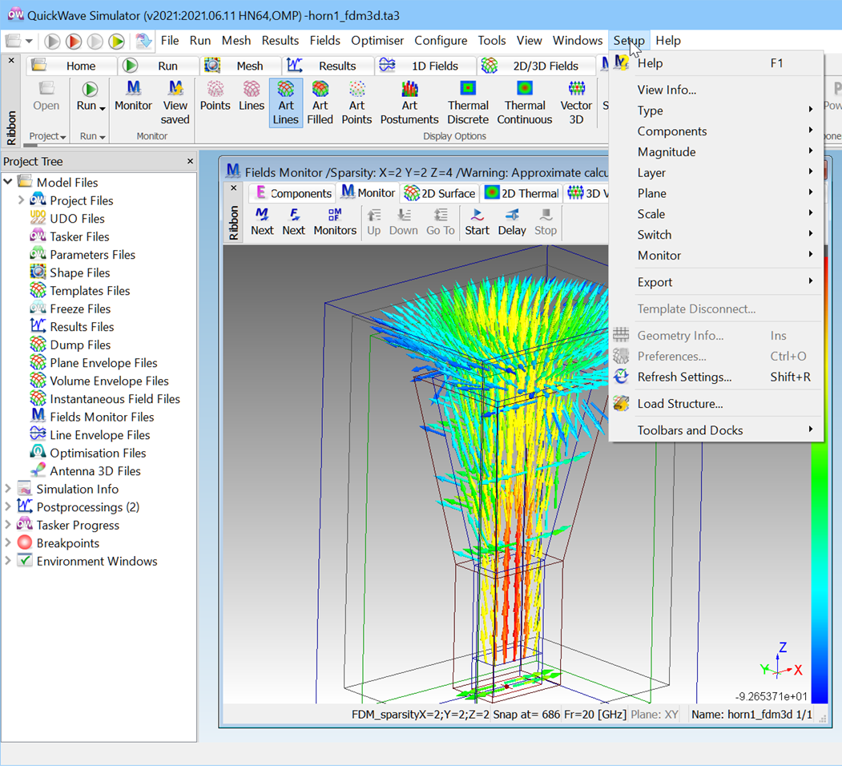The image size is (842, 766).
Task: Click the Down layer icon
Action: (403, 222)
